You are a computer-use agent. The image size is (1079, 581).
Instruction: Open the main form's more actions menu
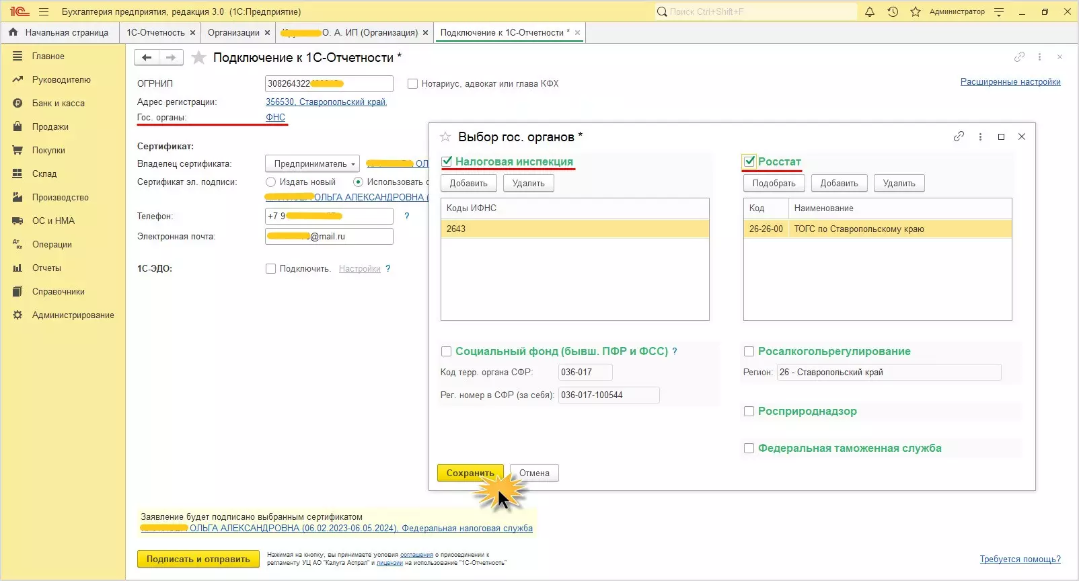click(1039, 57)
